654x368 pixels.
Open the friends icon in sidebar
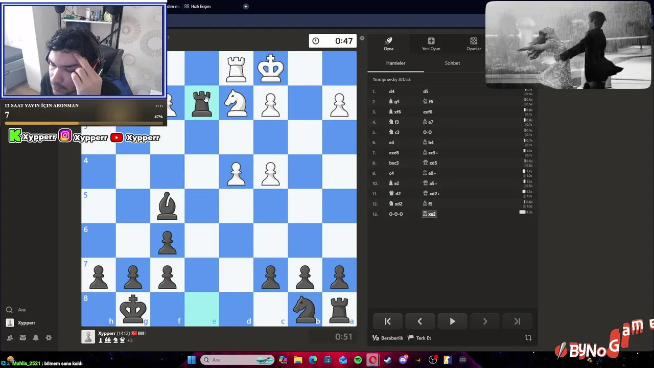point(9,338)
